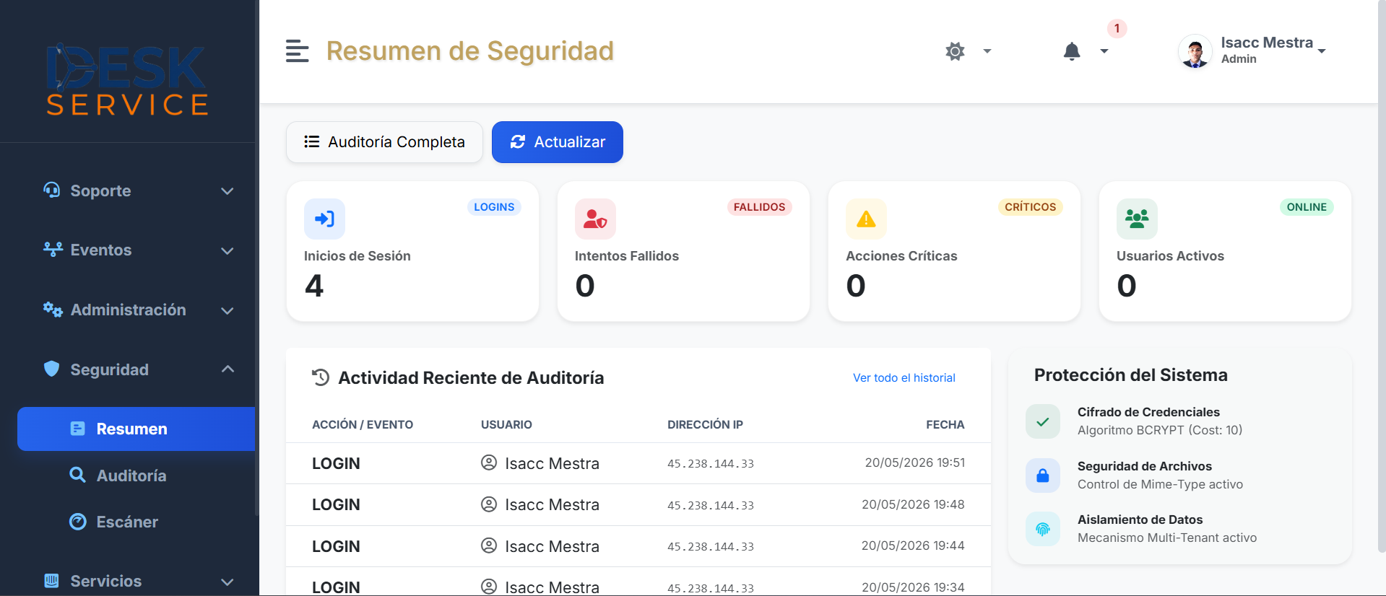Toggle the sidebar hamburger menu
Viewport: 1386px width, 596px height.
[297, 51]
